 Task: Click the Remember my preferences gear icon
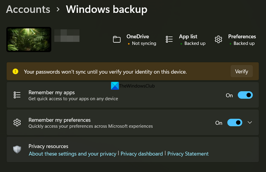click(17, 122)
